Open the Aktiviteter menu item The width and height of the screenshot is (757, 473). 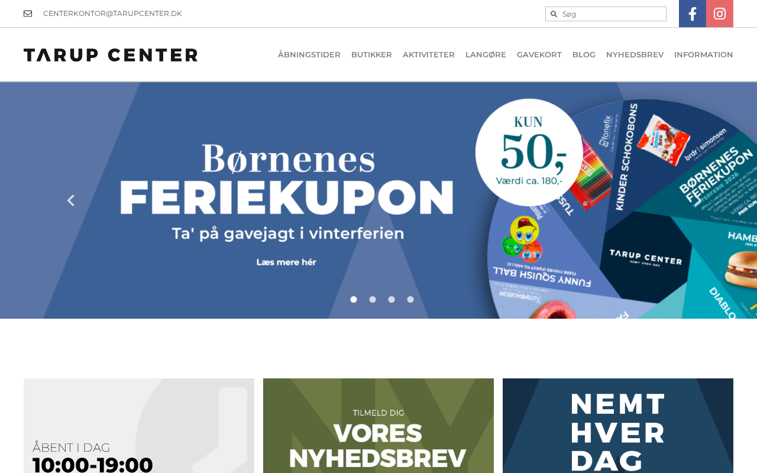pos(429,55)
